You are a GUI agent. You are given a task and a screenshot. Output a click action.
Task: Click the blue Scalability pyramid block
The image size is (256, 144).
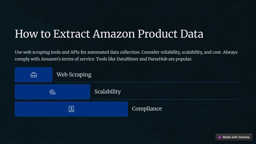tap(52, 92)
